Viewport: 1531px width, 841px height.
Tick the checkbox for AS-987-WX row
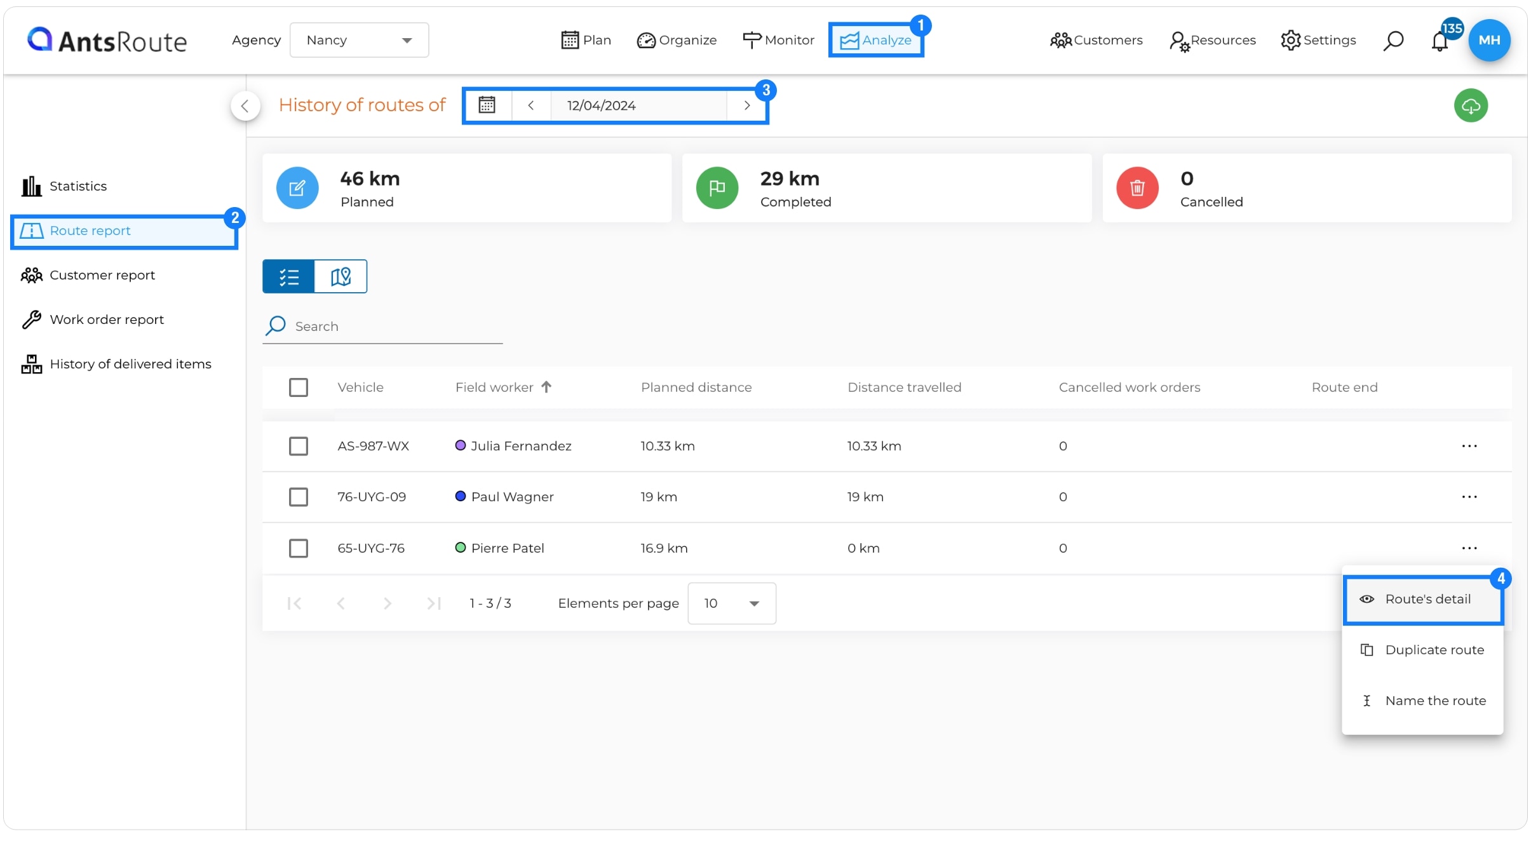pyautogui.click(x=299, y=446)
